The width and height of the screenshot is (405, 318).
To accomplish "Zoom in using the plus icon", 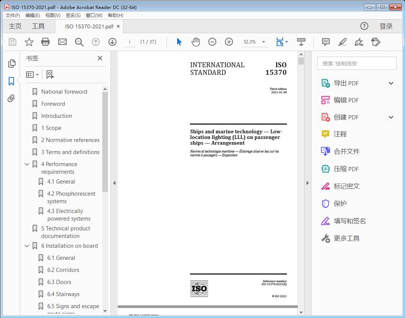I will coord(229,42).
